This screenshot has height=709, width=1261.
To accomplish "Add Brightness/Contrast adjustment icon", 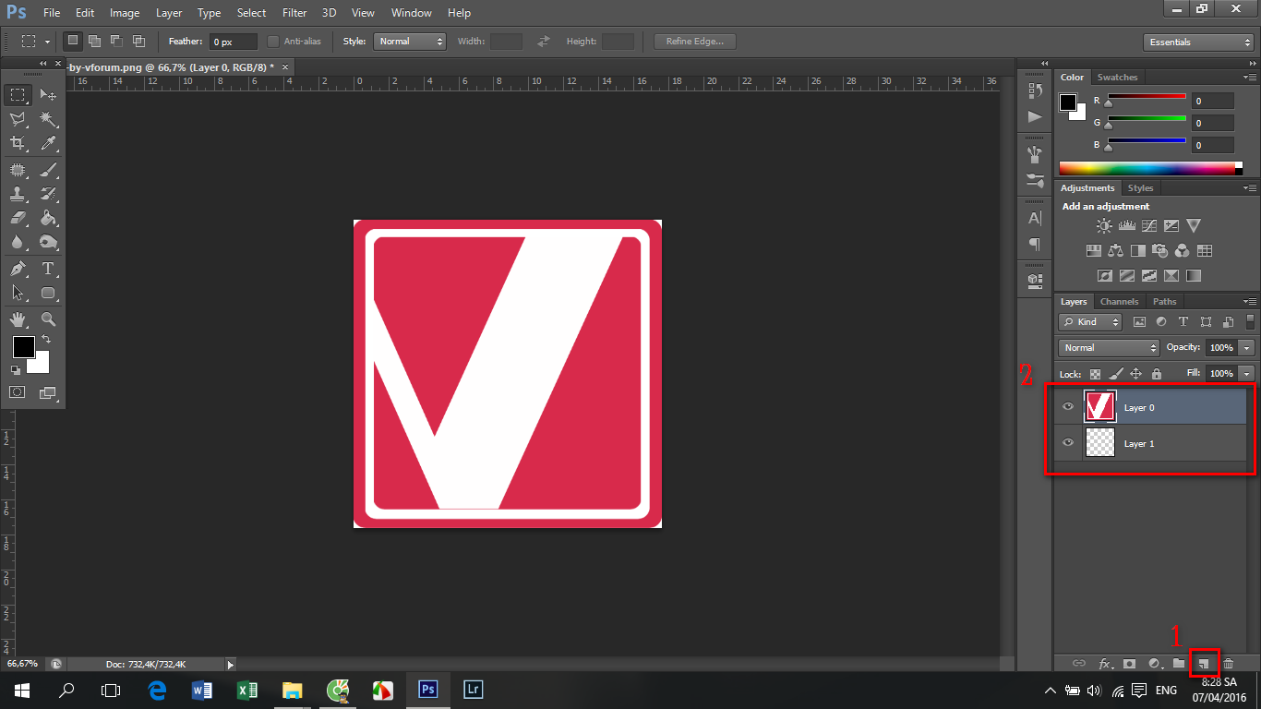I will click(x=1104, y=225).
